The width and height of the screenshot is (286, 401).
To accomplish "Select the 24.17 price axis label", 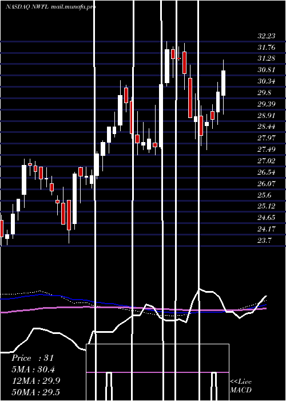I will (x=267, y=229).
